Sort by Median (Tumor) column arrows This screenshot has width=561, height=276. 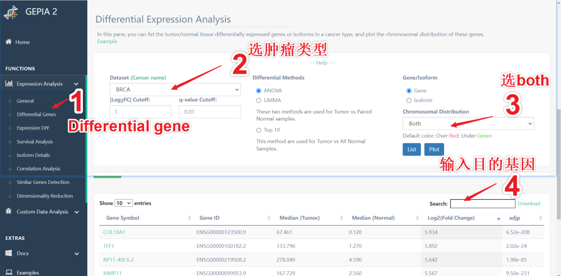342,218
